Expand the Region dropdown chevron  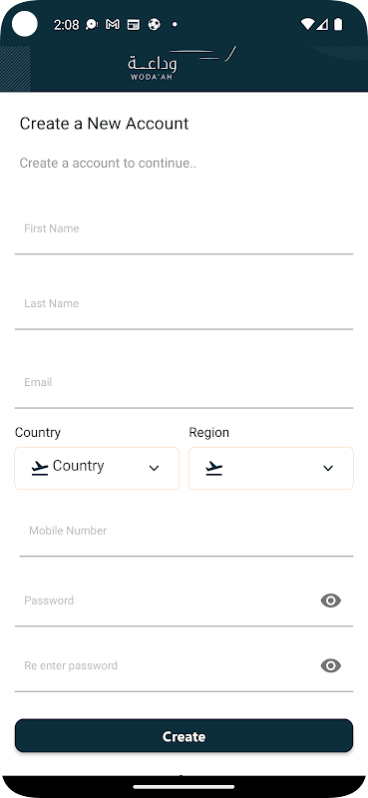point(328,468)
